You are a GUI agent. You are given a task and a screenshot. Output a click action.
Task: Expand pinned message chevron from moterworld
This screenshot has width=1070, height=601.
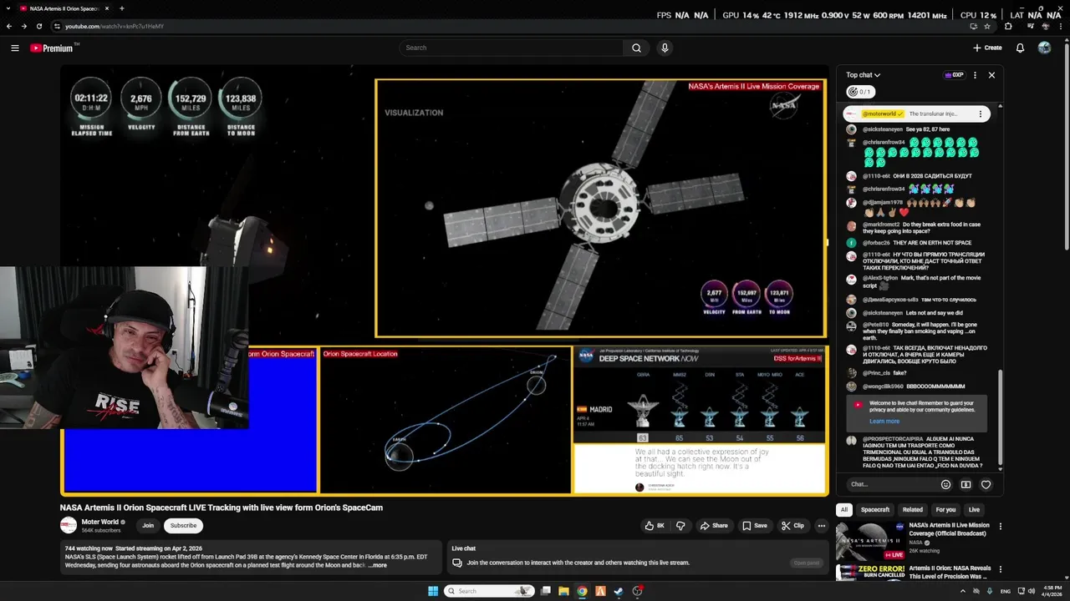(981, 114)
